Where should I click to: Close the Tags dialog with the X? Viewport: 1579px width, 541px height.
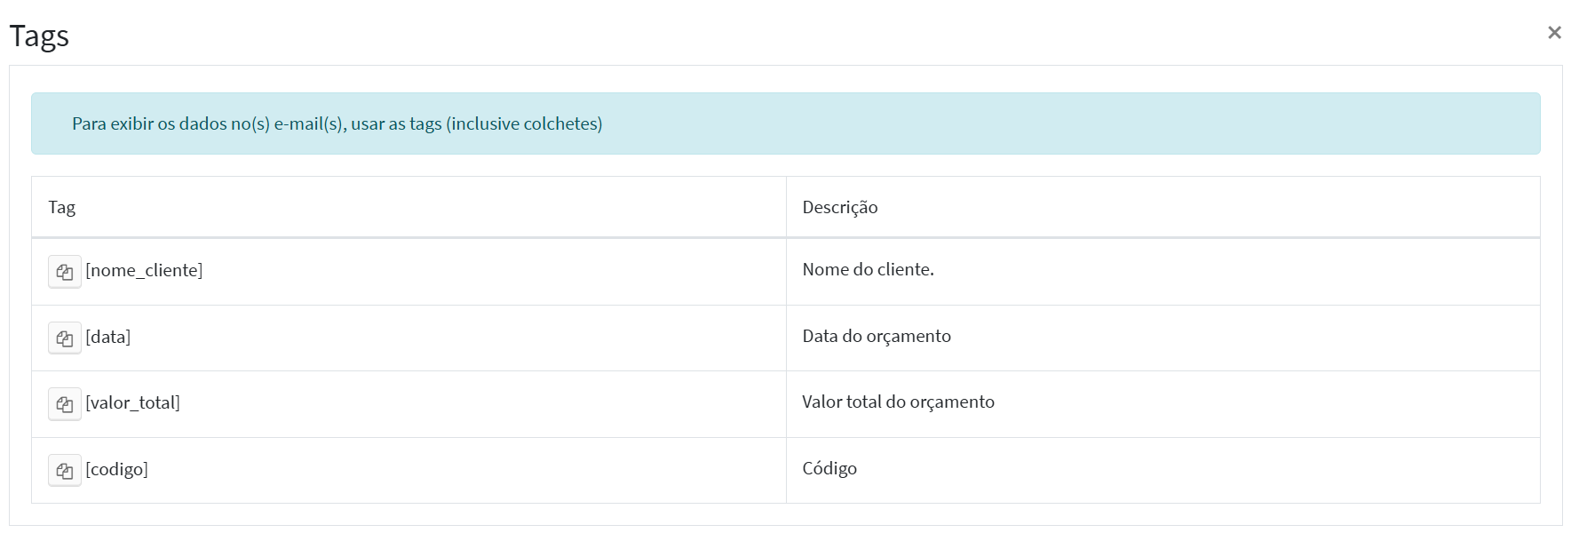[1554, 33]
